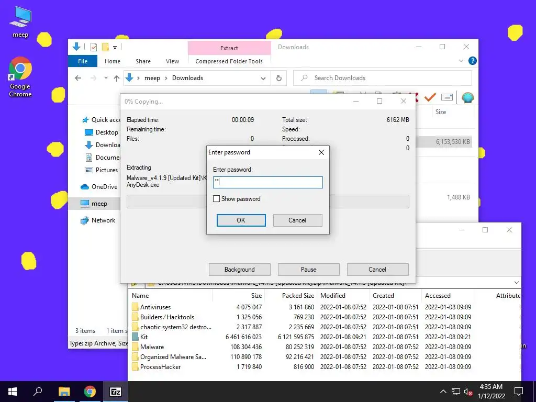Tick the Show password checkbox
Image resolution: width=536 pixels, height=402 pixels.
point(216,198)
